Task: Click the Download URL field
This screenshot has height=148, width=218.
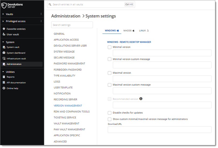Action: coord(160,130)
